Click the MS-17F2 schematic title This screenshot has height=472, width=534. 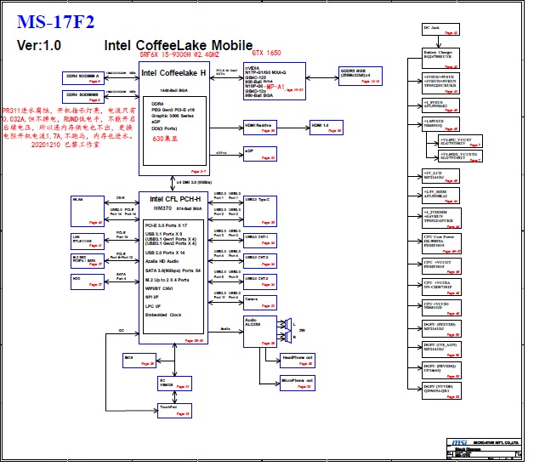(x=55, y=22)
